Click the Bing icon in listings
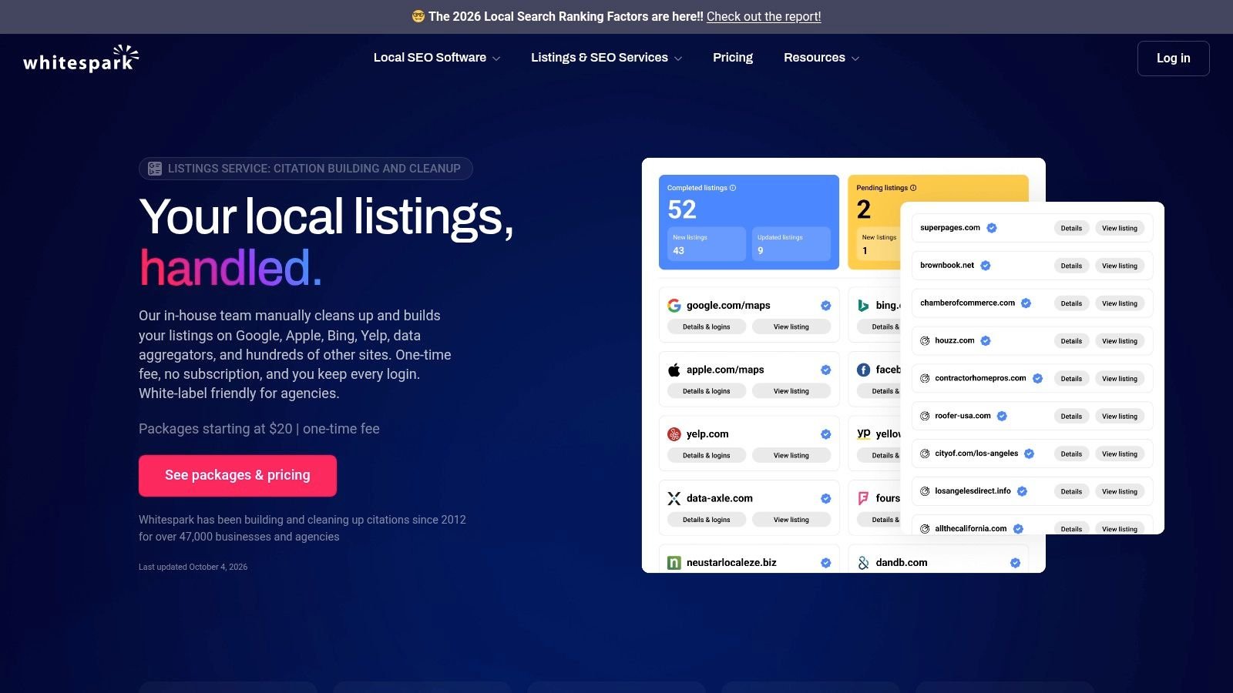Screen dimensions: 1233x693 click(864, 306)
